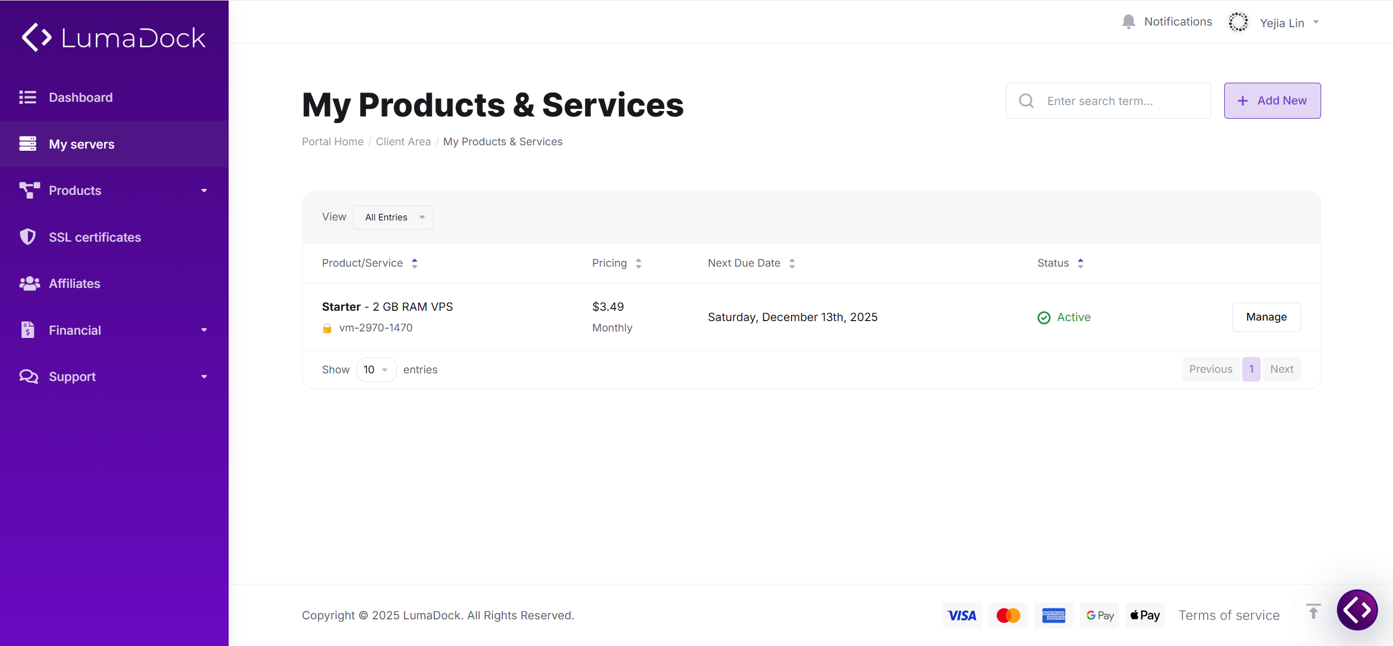The height and width of the screenshot is (646, 1393).
Task: Open the chat widget in the bottom corner
Action: (x=1357, y=610)
